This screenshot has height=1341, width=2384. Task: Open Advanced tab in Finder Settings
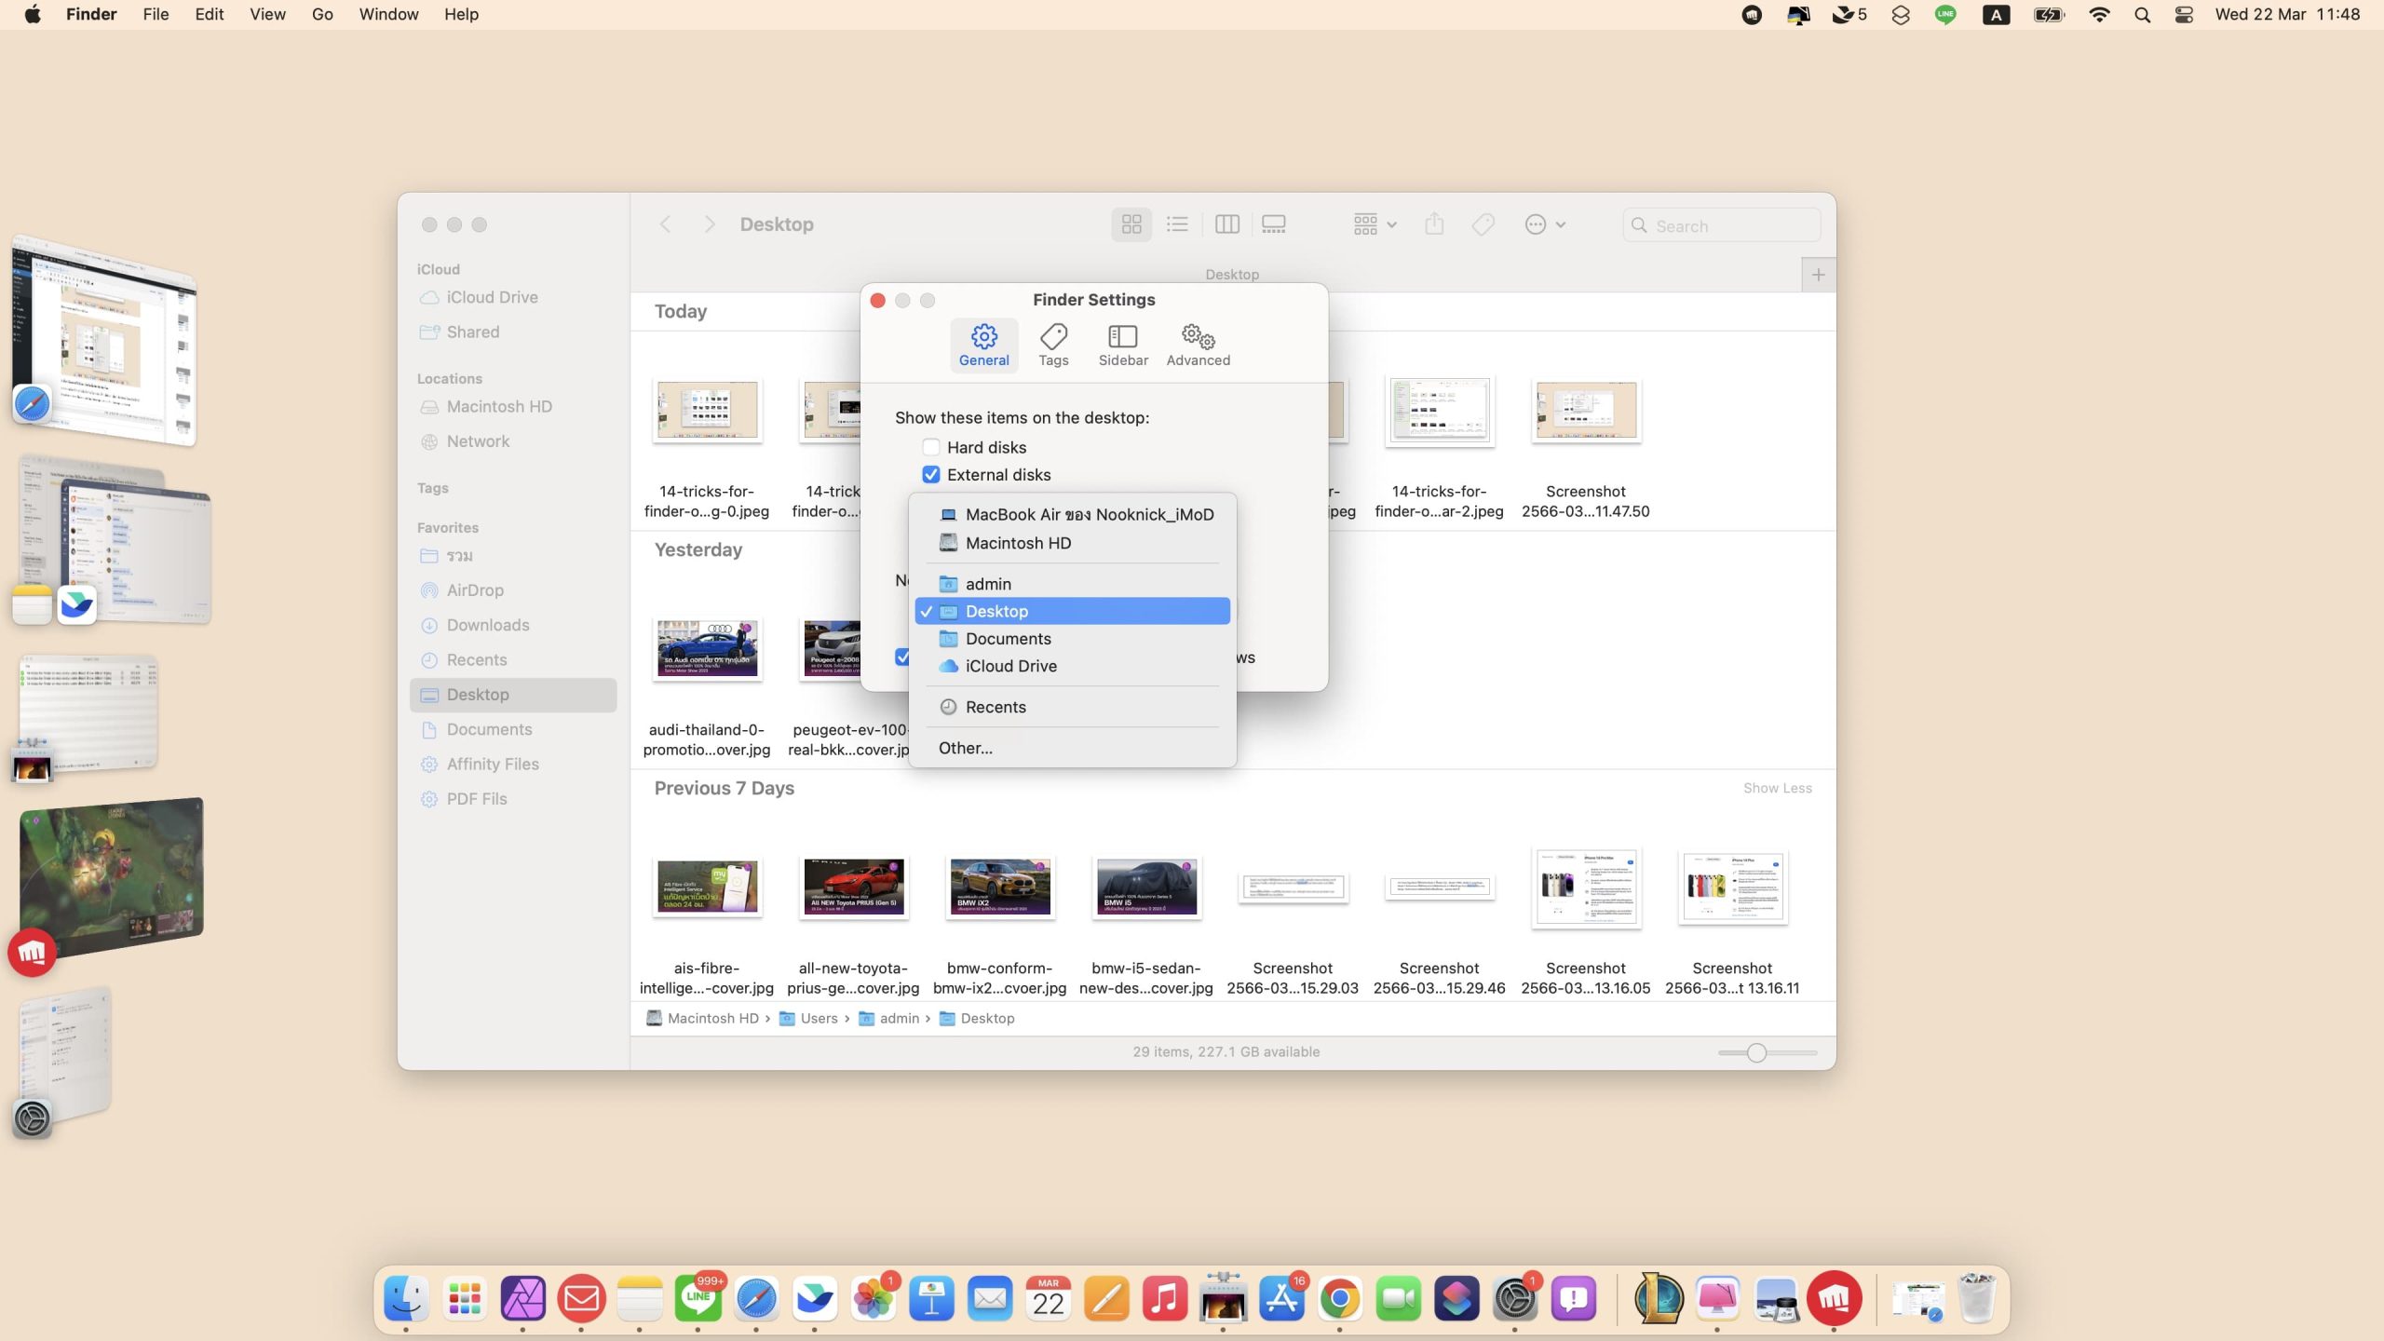pos(1198,345)
